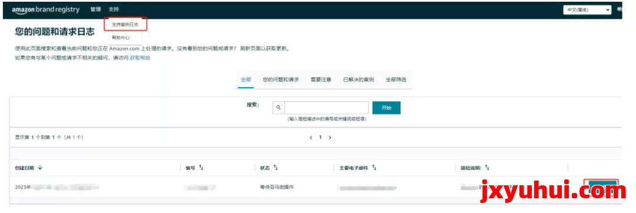Sort by 编号 column arrows
The image size is (636, 213).
click(201, 168)
